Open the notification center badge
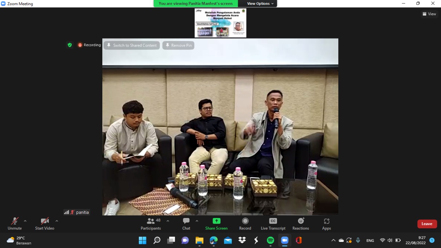Image resolution: width=441 pixels, height=248 pixels. (x=432, y=240)
